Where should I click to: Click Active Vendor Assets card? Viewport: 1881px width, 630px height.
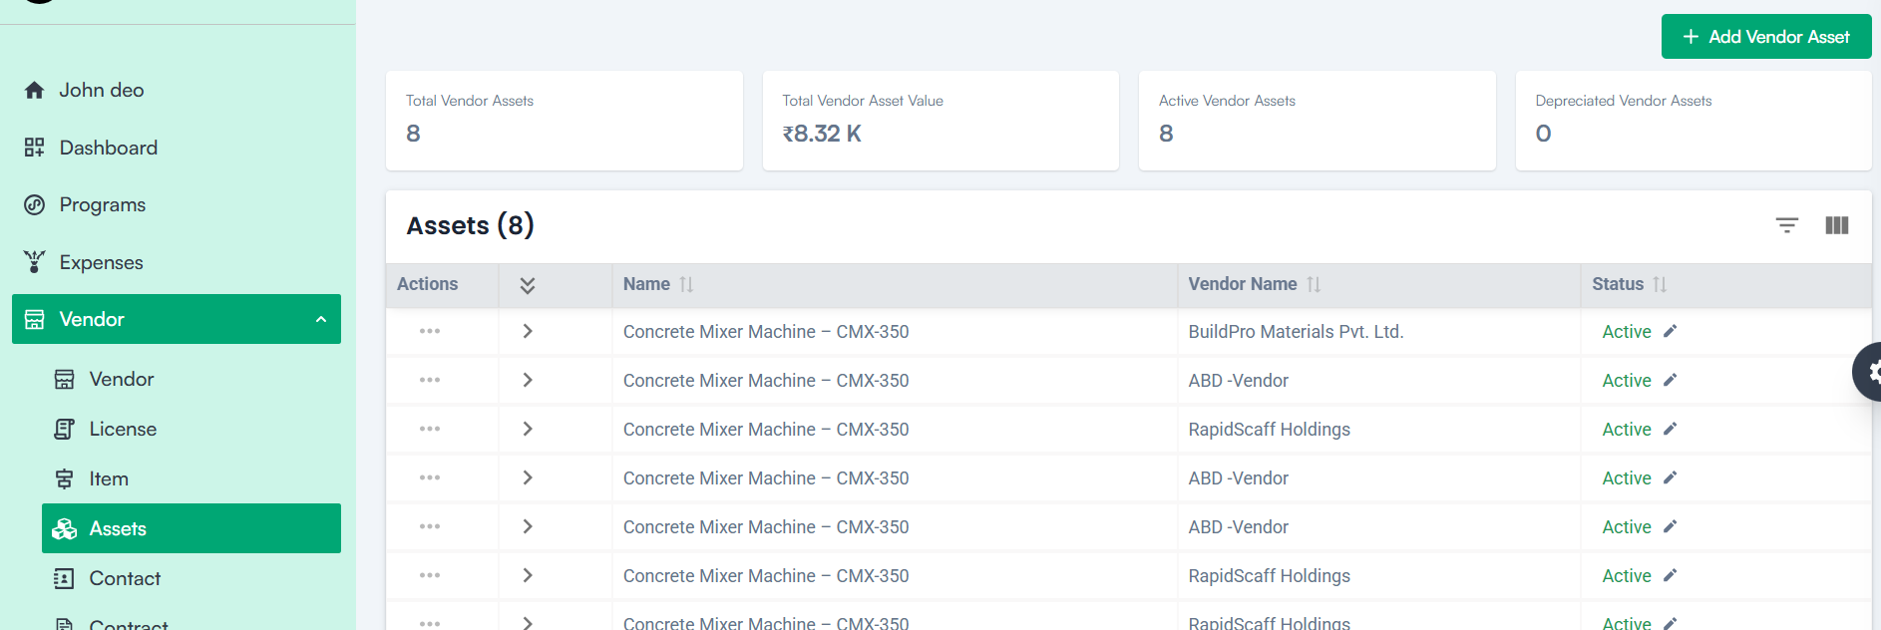(1317, 121)
